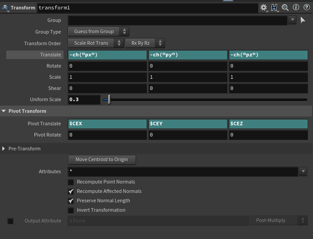Click the Pivot Rotate label
This screenshot has height=239, width=313.
(x=47, y=135)
